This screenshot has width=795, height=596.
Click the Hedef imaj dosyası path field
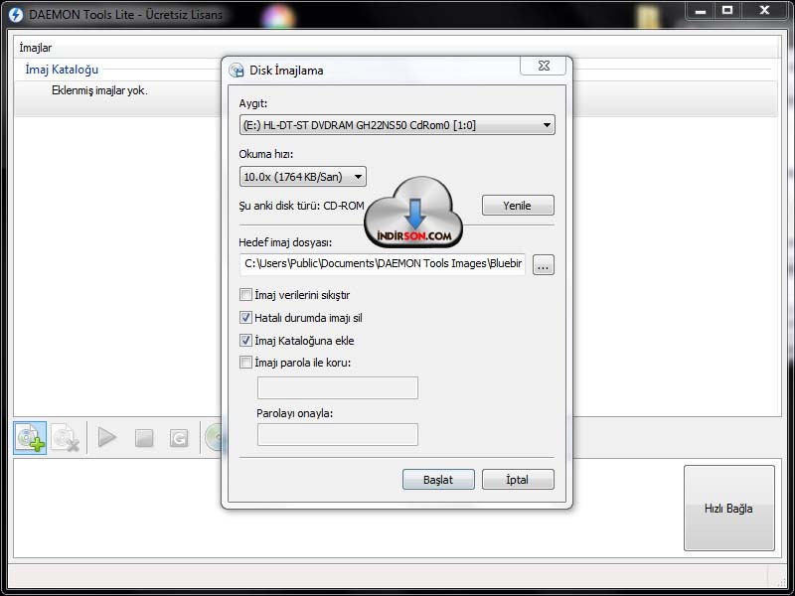click(383, 264)
